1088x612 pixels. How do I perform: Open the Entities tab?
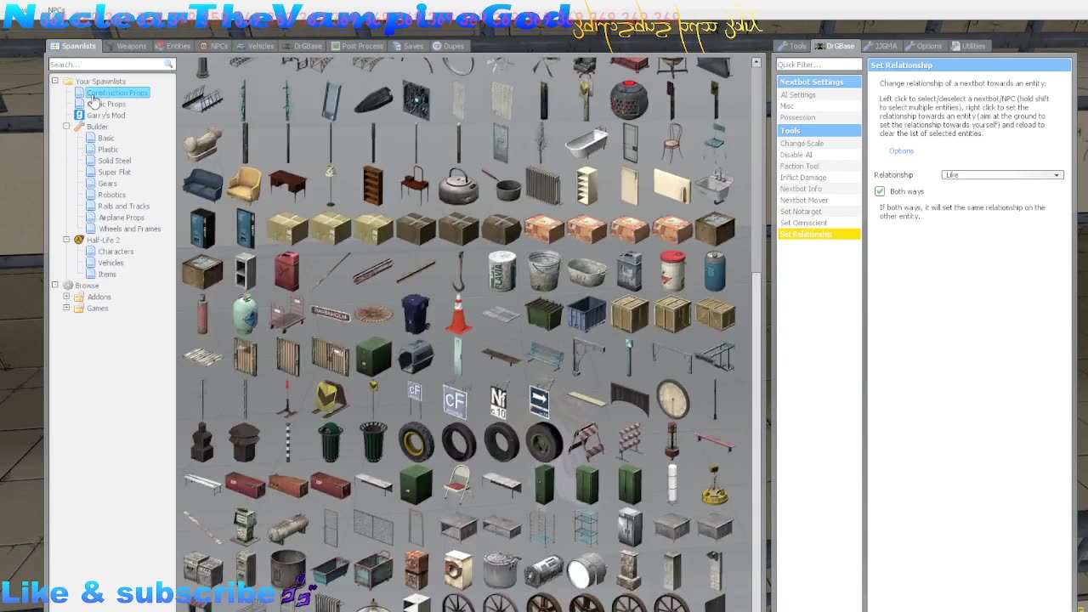pos(173,46)
